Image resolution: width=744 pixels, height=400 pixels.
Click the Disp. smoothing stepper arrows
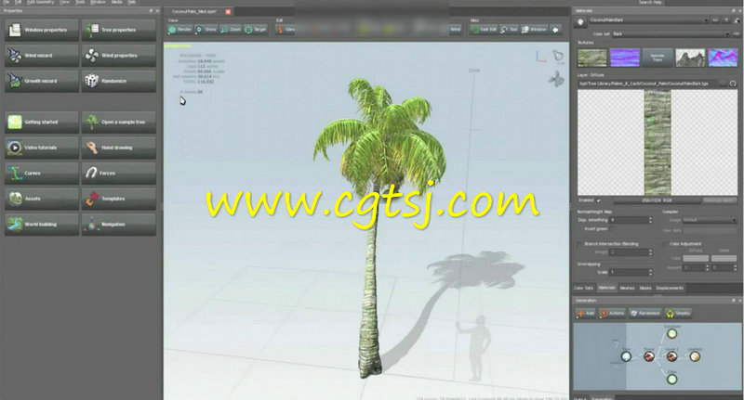click(x=650, y=220)
